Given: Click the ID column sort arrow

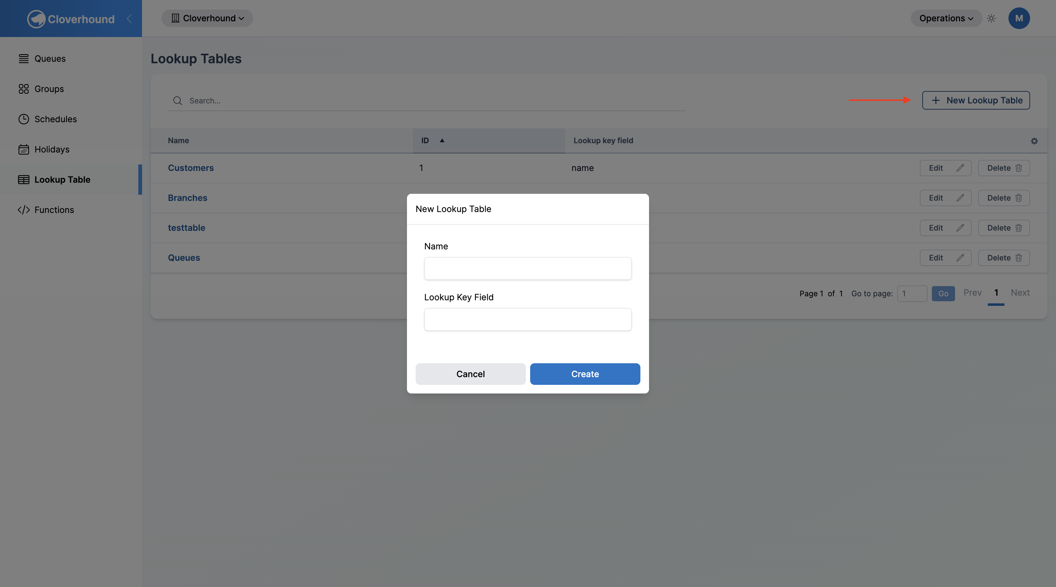Looking at the screenshot, I should pyautogui.click(x=442, y=140).
